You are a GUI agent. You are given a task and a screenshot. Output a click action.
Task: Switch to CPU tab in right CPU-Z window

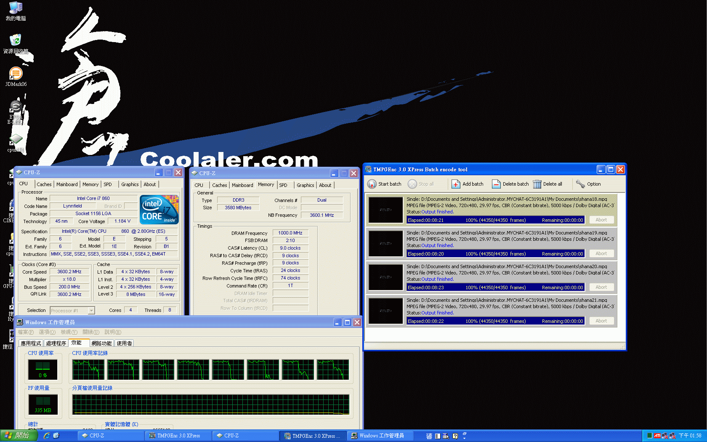pos(199,185)
